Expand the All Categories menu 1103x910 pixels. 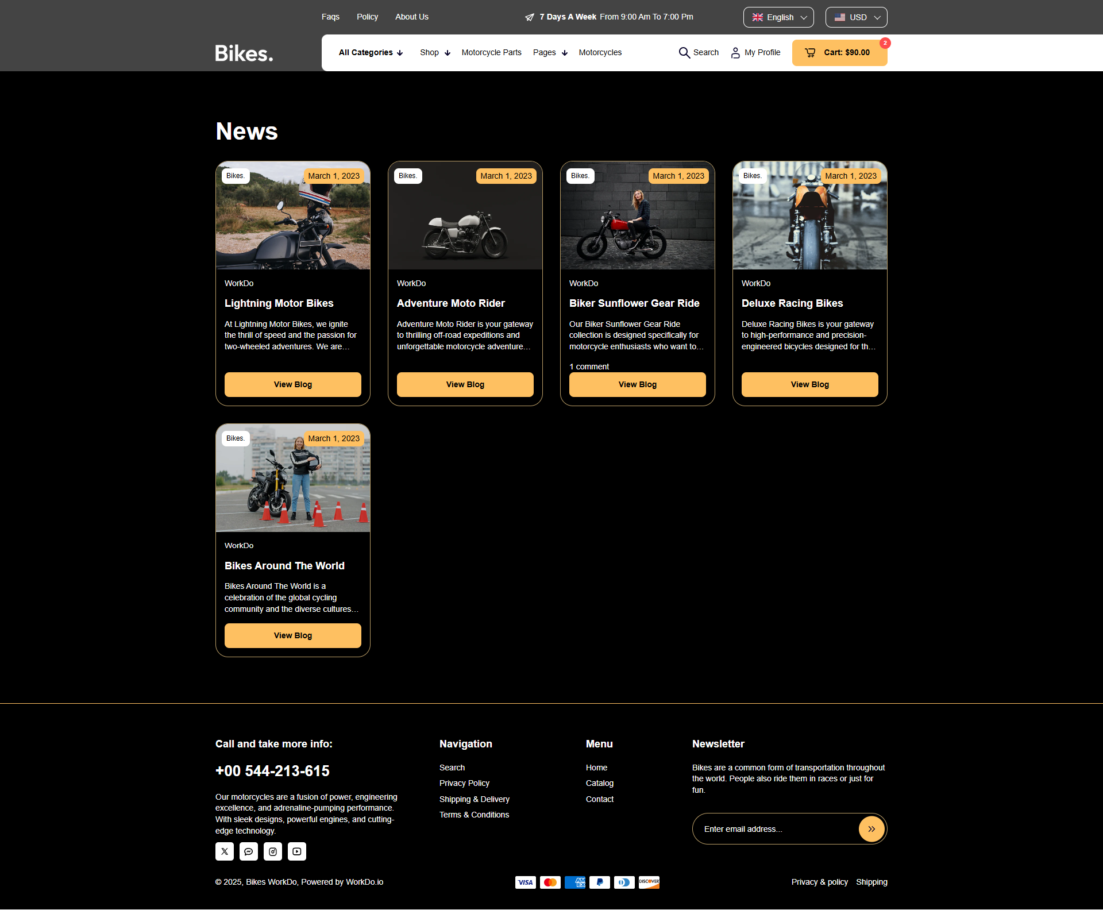370,52
